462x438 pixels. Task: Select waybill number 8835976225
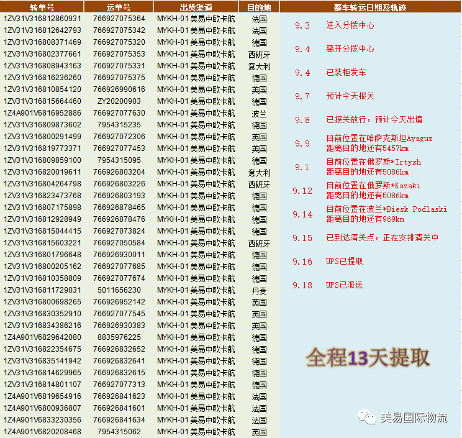pos(119,337)
